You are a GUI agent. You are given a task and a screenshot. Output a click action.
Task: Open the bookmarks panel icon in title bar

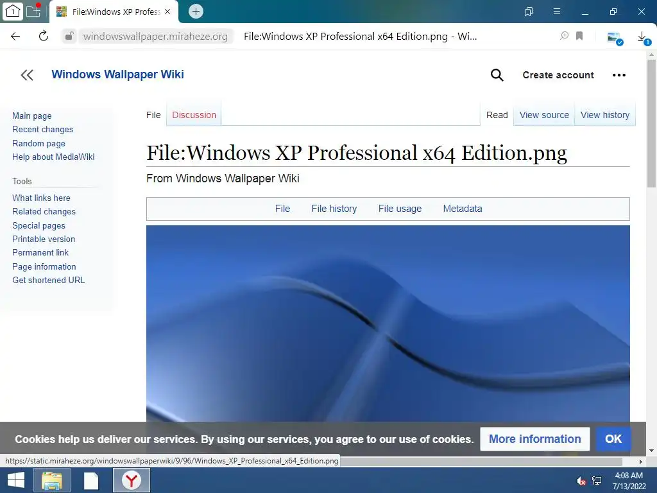529,12
